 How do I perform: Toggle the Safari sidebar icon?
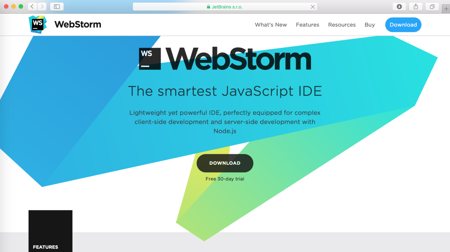coord(57,7)
